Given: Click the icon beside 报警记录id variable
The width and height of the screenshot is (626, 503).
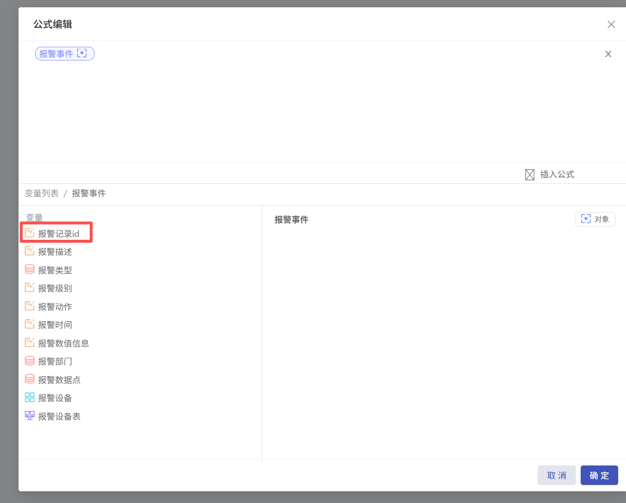Looking at the screenshot, I should pyautogui.click(x=30, y=233).
